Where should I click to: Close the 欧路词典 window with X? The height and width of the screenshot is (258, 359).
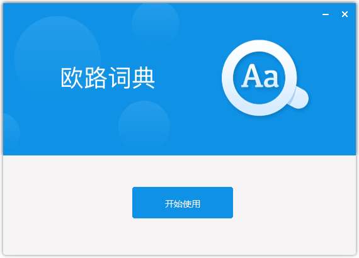click(345, 14)
